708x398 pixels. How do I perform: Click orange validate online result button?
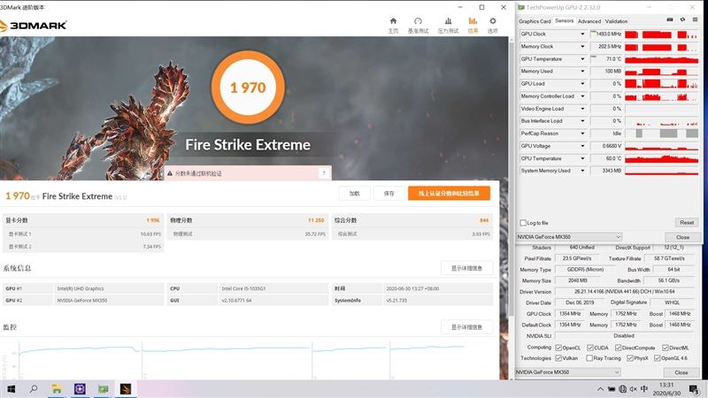(x=449, y=193)
